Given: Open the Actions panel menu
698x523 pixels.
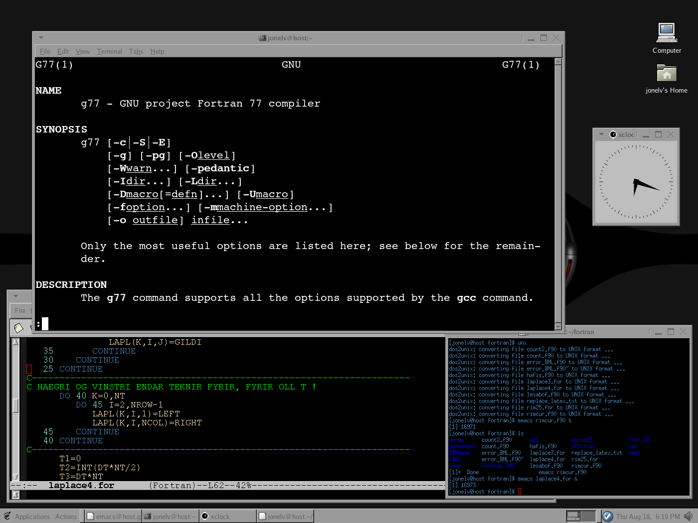Looking at the screenshot, I should coord(66,517).
